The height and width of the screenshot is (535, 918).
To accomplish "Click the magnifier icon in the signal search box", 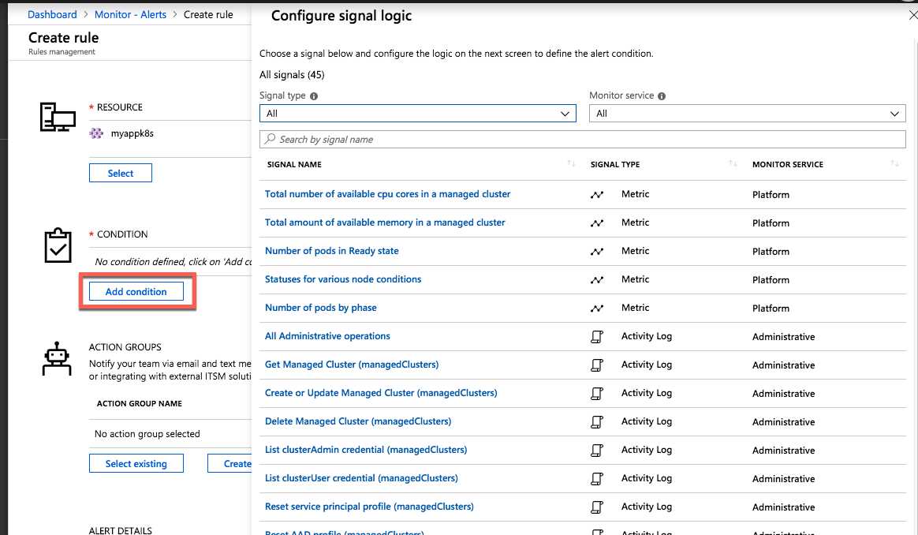I will (269, 138).
